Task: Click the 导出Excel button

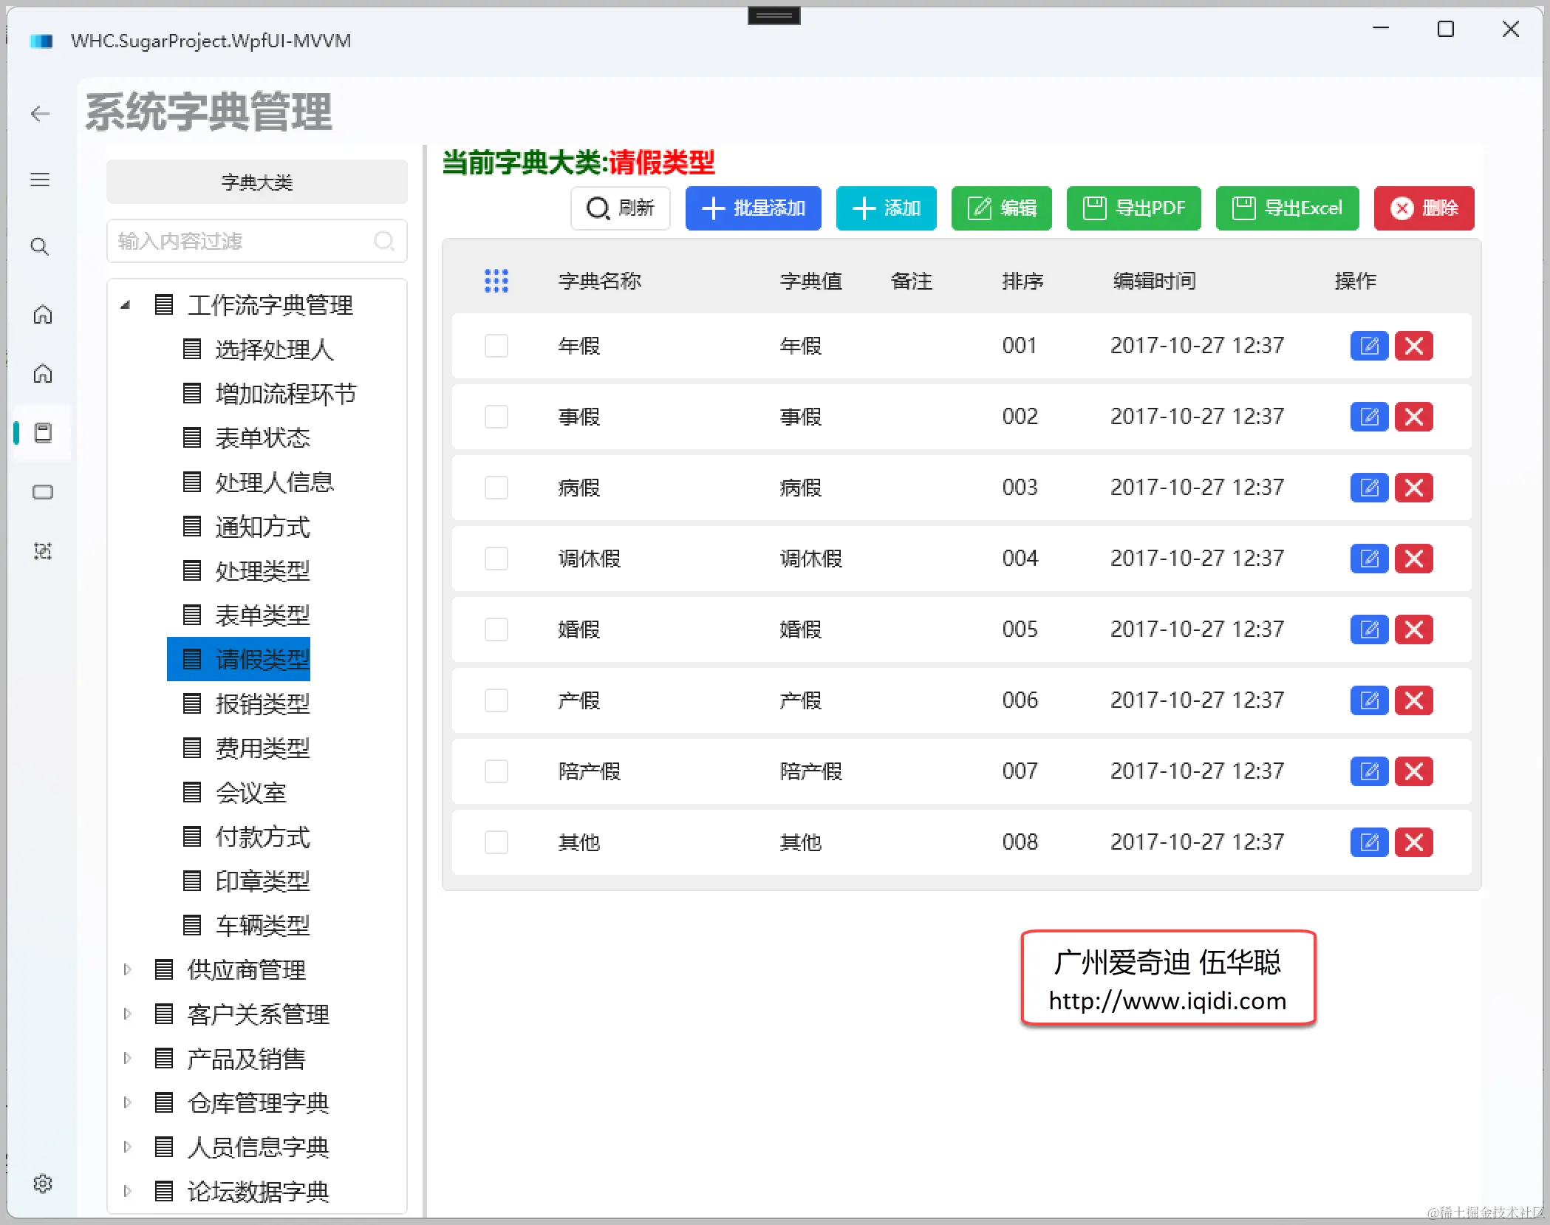Action: [1287, 208]
